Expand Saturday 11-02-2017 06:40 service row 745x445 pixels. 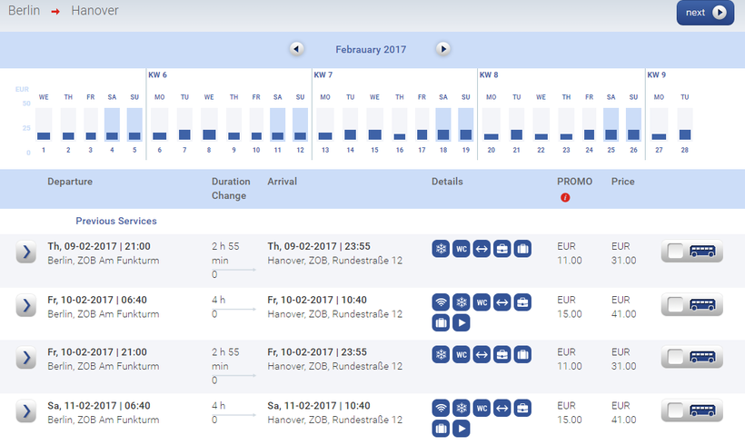click(x=25, y=410)
